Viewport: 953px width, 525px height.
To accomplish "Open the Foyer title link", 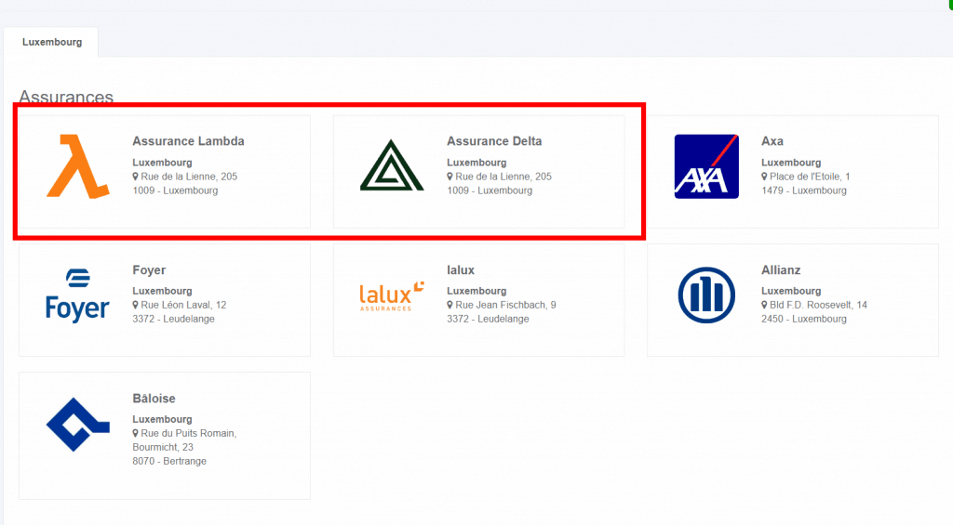I will [149, 270].
